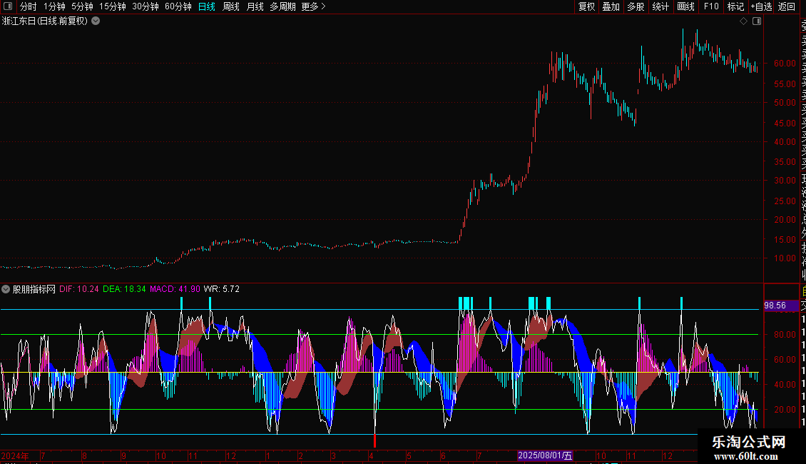This screenshot has height=464, width=806.
Task: Select the 30分钟 period
Action: [146, 6]
